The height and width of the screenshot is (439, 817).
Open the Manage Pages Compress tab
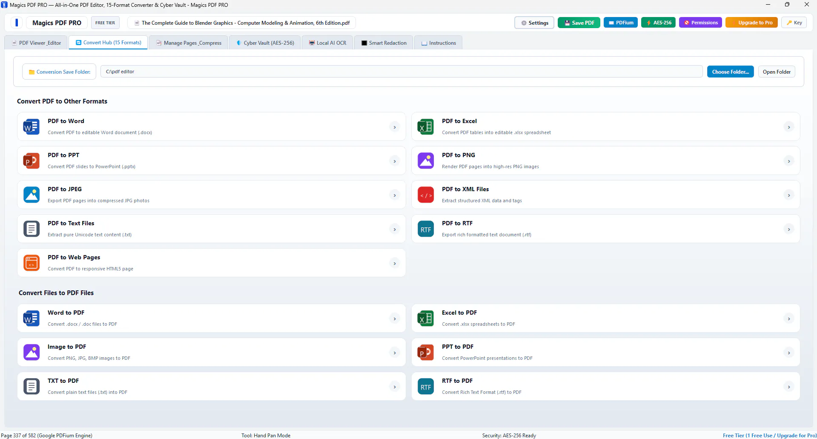[x=188, y=43]
